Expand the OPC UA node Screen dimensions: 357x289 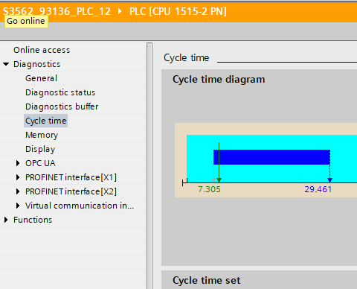pos(18,163)
